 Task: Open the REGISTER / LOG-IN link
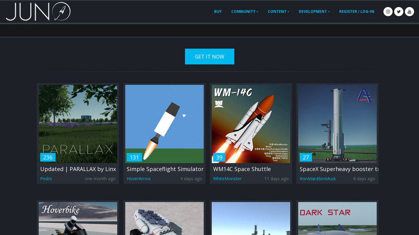point(357,11)
